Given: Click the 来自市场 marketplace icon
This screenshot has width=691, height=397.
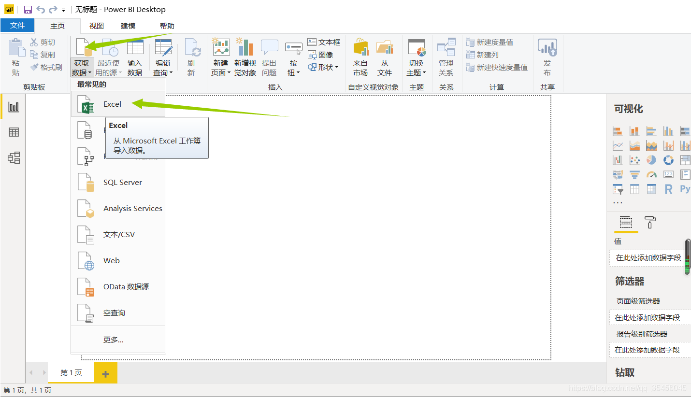Looking at the screenshot, I should click(360, 47).
